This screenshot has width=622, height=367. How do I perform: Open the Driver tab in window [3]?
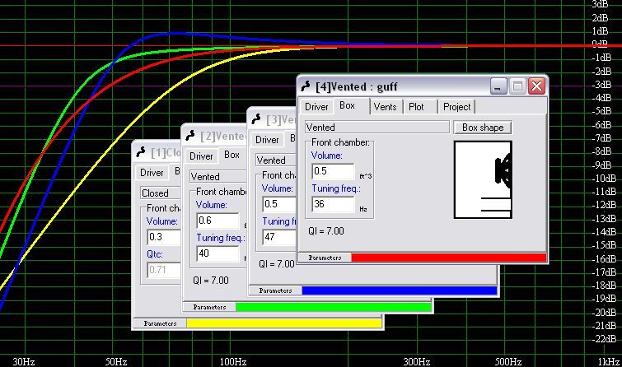coord(267,140)
